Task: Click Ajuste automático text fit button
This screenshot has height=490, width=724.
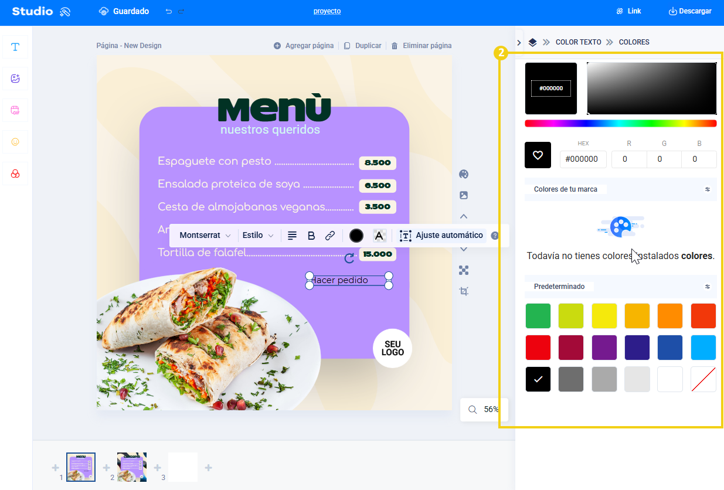Action: (x=442, y=236)
